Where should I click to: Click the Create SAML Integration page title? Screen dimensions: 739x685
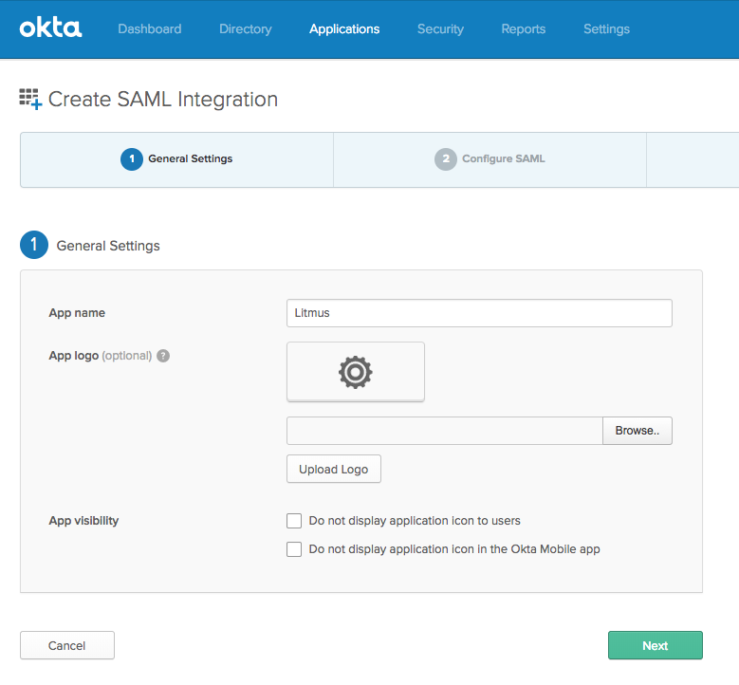point(163,100)
